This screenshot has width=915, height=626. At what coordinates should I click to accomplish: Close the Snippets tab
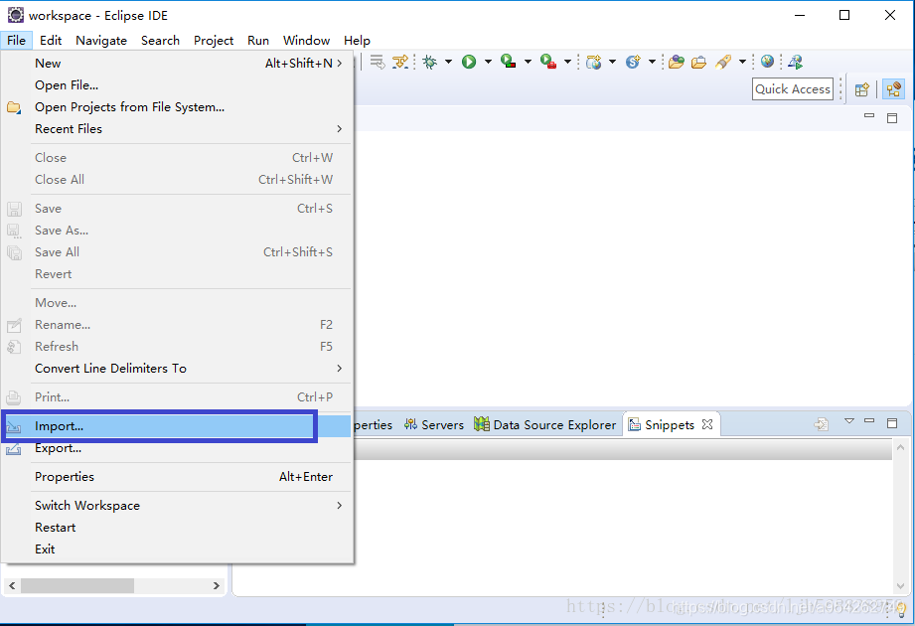coord(707,424)
